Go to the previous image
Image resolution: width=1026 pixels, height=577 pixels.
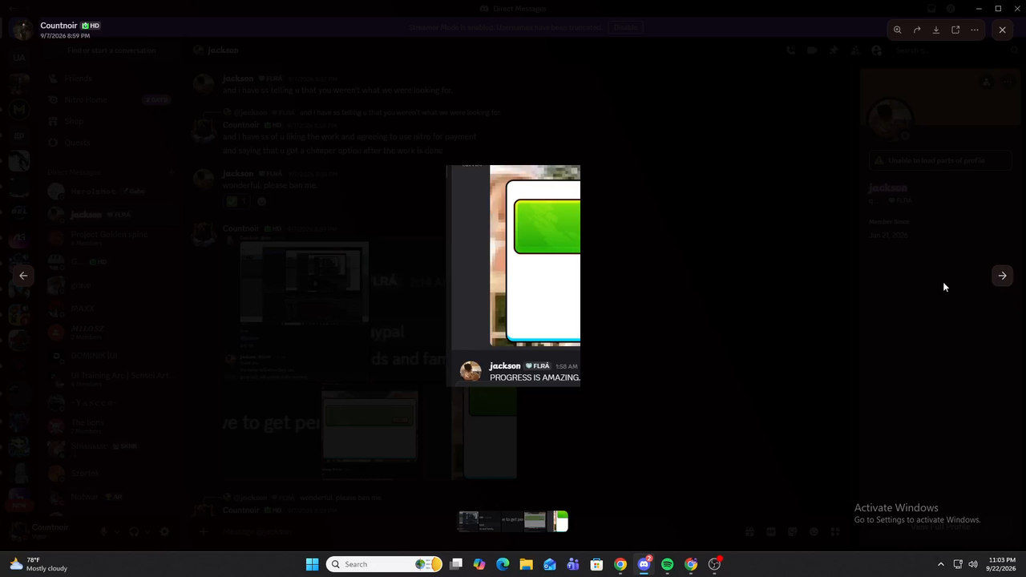tap(23, 276)
